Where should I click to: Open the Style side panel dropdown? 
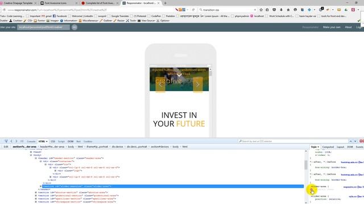click(318, 147)
